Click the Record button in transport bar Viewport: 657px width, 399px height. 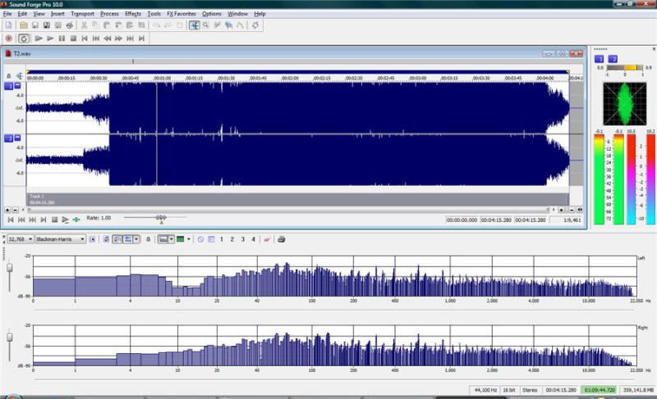click(8, 39)
